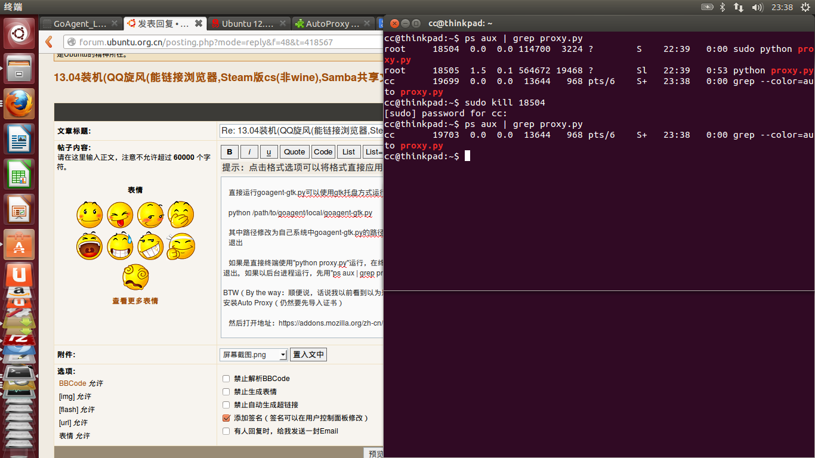
Task: Click the Firefox icon in the launcher
Action: coord(20,104)
